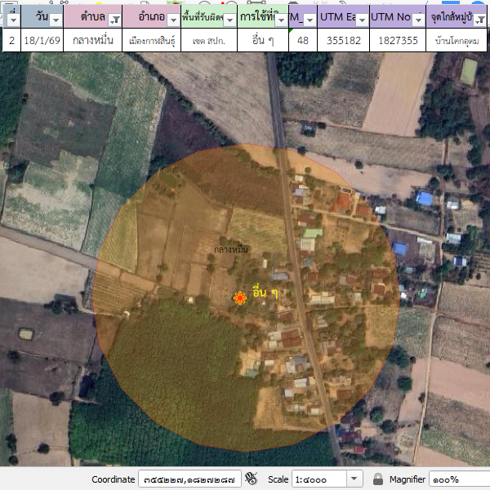490x490 pixels.
Task: Expand the UTM North column filter dropdown
Action: (418, 18)
